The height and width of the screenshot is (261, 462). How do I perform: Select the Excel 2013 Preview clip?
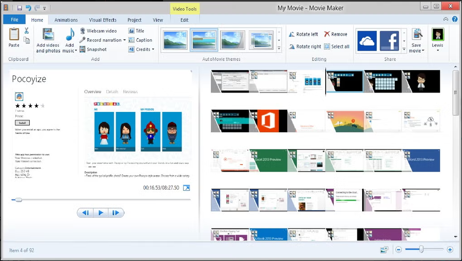click(x=268, y=160)
